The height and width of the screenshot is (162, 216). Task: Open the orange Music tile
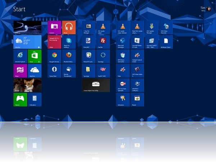(69, 28)
